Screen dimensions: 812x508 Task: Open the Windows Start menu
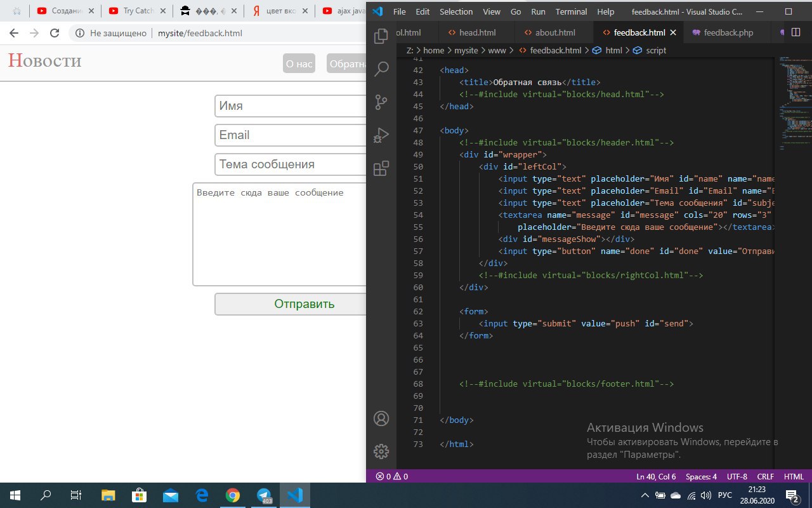(15, 495)
